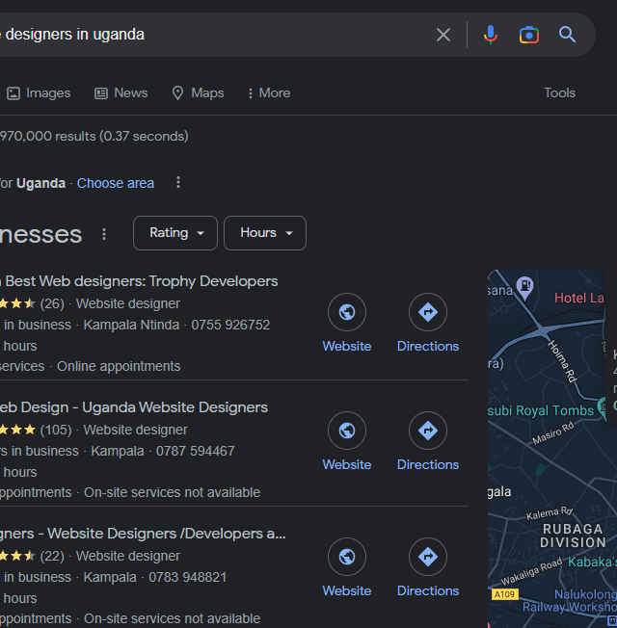Click the Kabaka's label on map
Screen dimensions: 617x628
592,562
